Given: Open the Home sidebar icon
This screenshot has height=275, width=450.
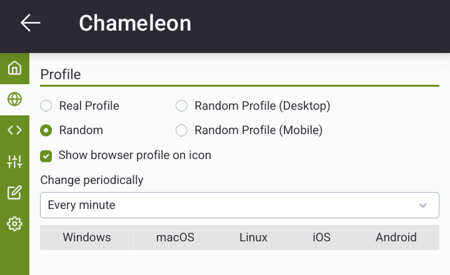Looking at the screenshot, I should coord(14,68).
